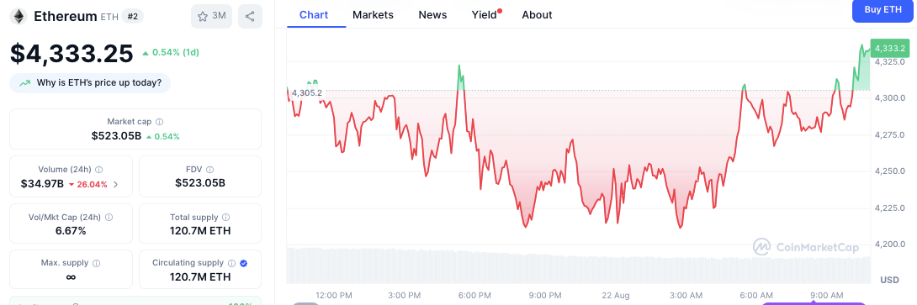Select the Yield tab
The width and height of the screenshot is (917, 305).
[486, 15]
